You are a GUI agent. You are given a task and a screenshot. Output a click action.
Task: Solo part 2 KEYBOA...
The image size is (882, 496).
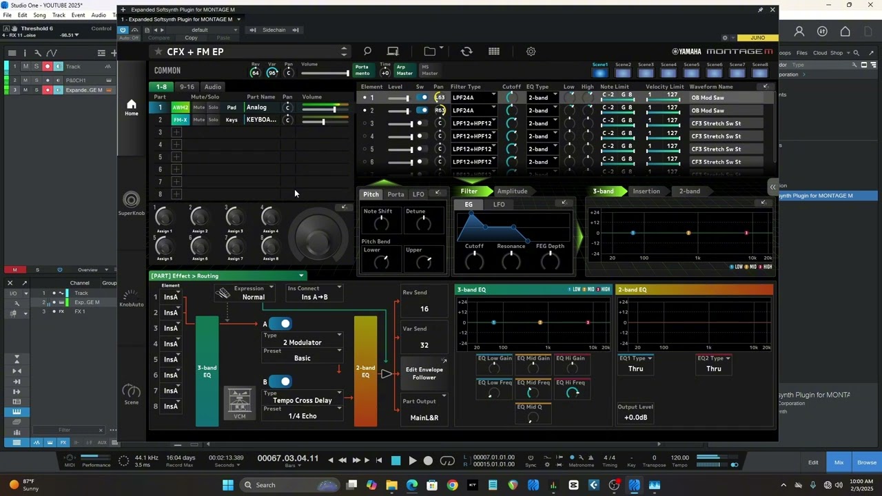214,120
